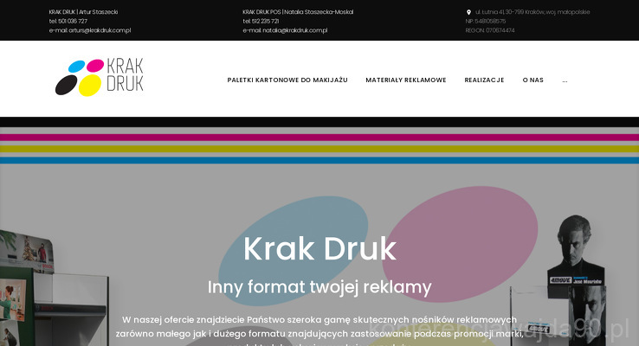Screen dimensions: 639x346
Task: Click 'KRAK DRUK | Artur Staszecki' header text
Action: 83,12
